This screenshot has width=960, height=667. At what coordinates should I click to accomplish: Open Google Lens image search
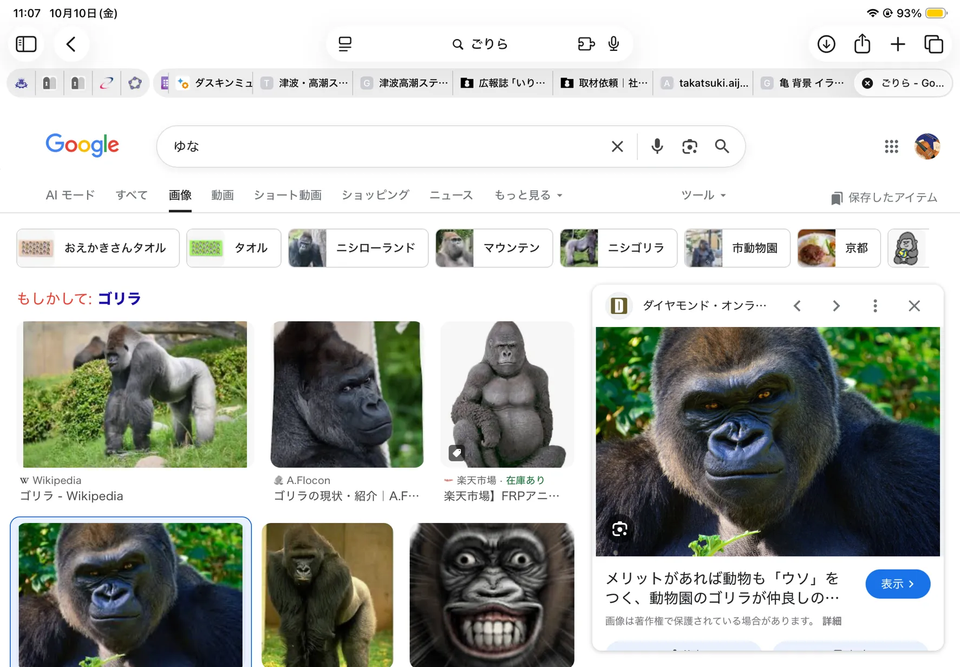689,146
